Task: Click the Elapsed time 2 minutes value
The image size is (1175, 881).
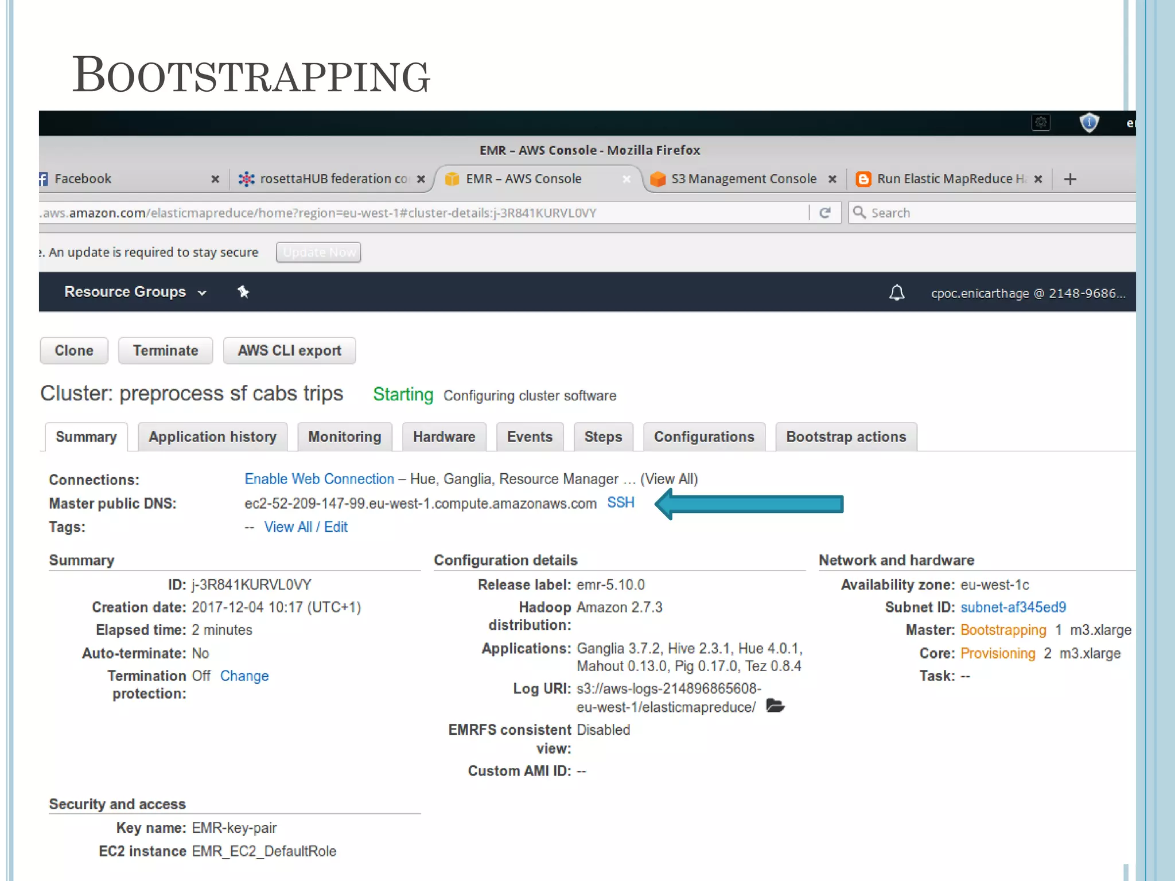Action: pyautogui.click(x=221, y=630)
